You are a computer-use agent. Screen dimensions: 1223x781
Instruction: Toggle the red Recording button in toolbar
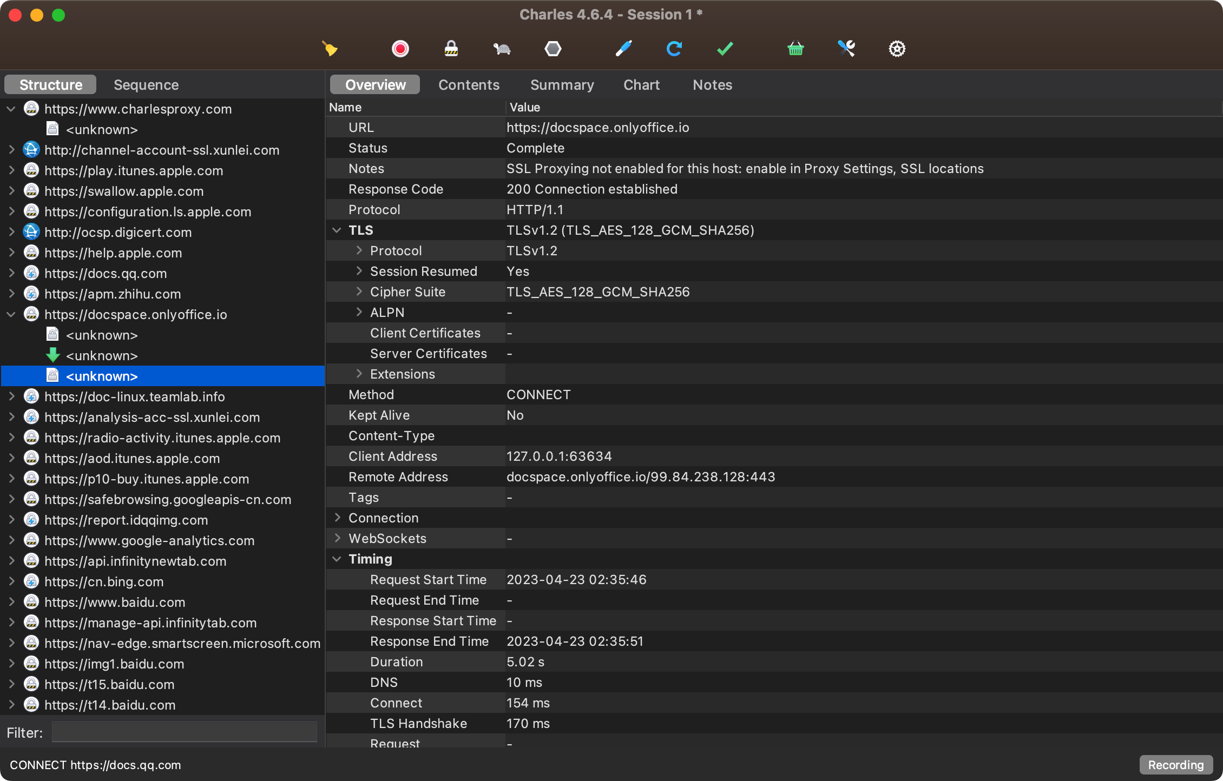pos(400,49)
